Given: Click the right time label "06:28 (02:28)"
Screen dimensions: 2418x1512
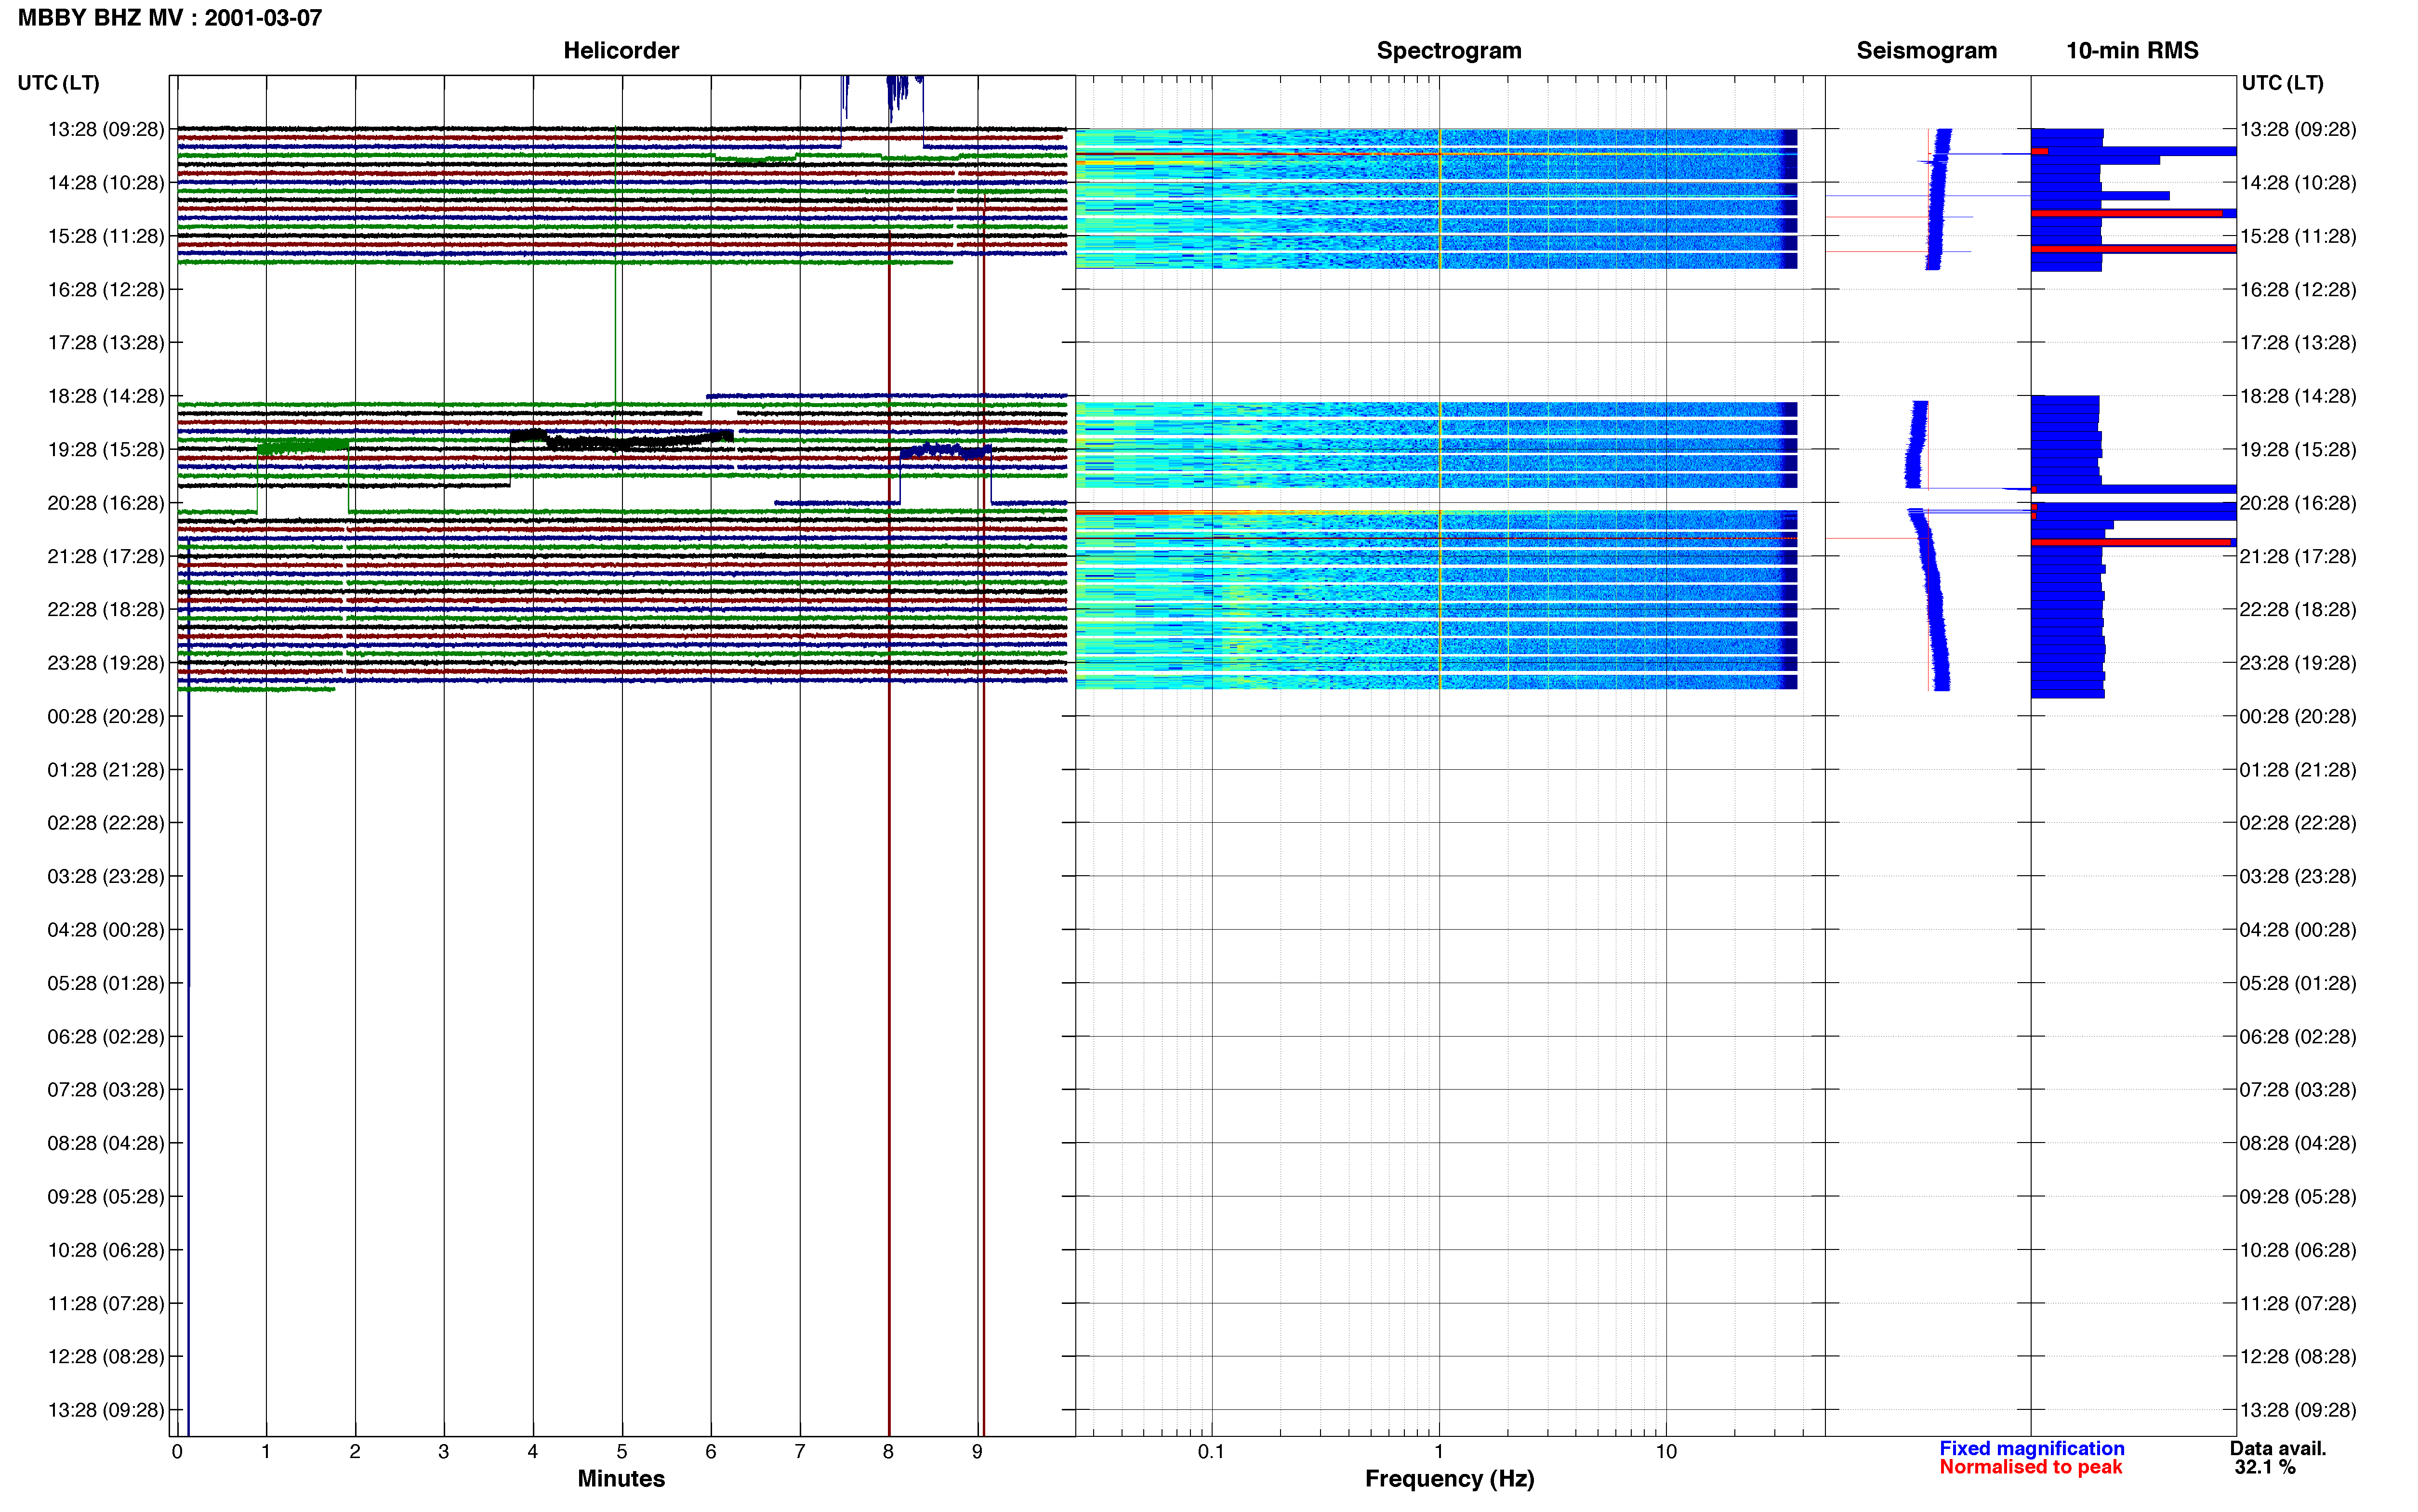Looking at the screenshot, I should 2298,1037.
